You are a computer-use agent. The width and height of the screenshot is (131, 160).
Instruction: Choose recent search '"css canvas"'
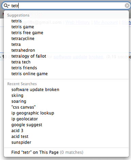coord(67,107)
